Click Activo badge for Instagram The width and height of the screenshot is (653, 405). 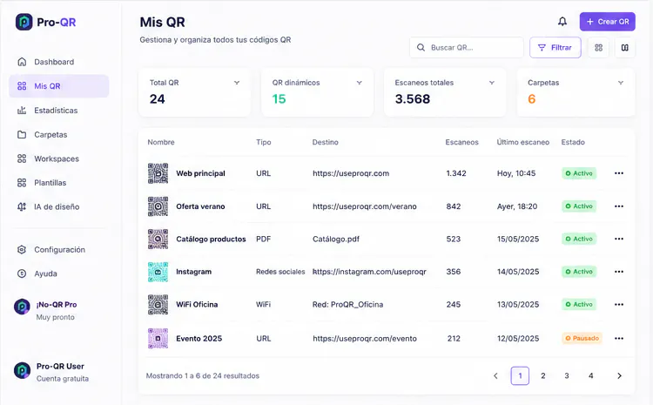click(x=579, y=272)
